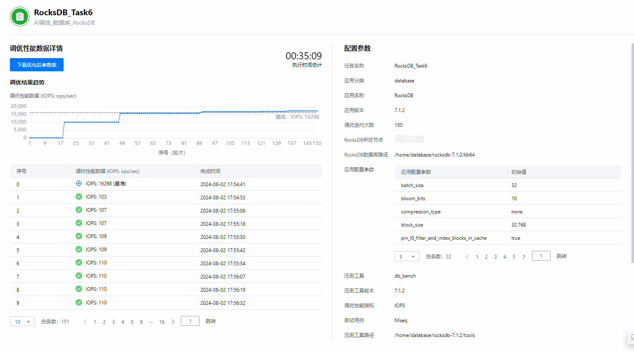The height and width of the screenshot is (353, 634).
Task: Click the success check icon in row 4
Action: coord(79,236)
